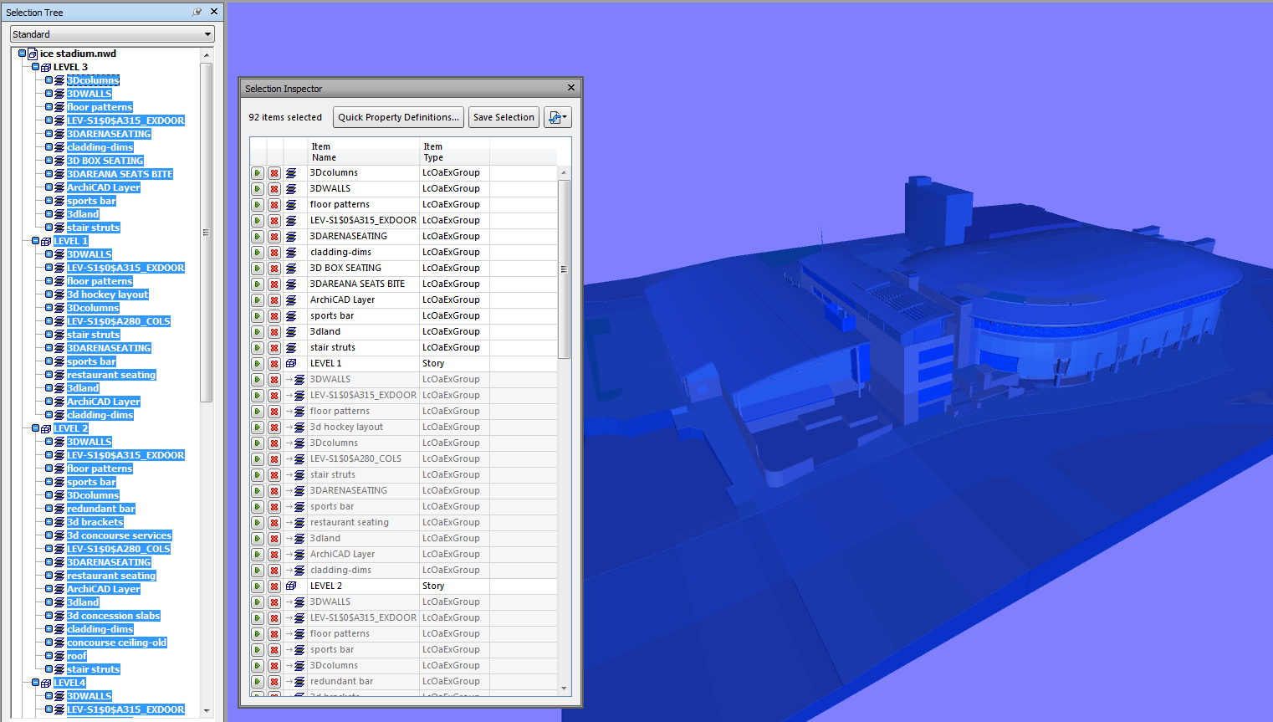Expand the 3D BOX SEATING tree node
1273x722 pixels.
[49, 161]
